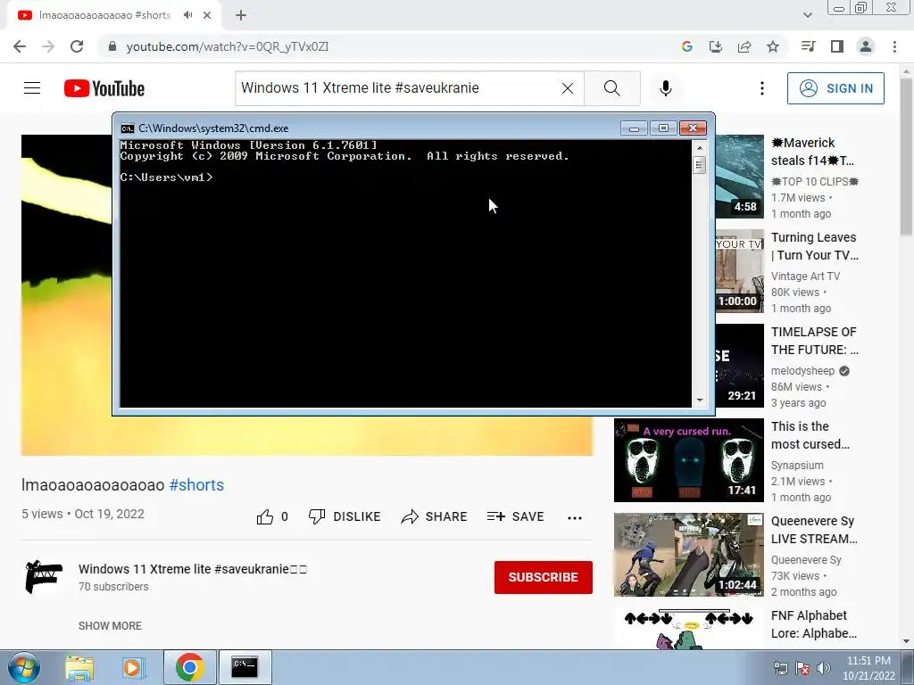Dislike the video
Screen dimensions: 914x685
pos(345,516)
